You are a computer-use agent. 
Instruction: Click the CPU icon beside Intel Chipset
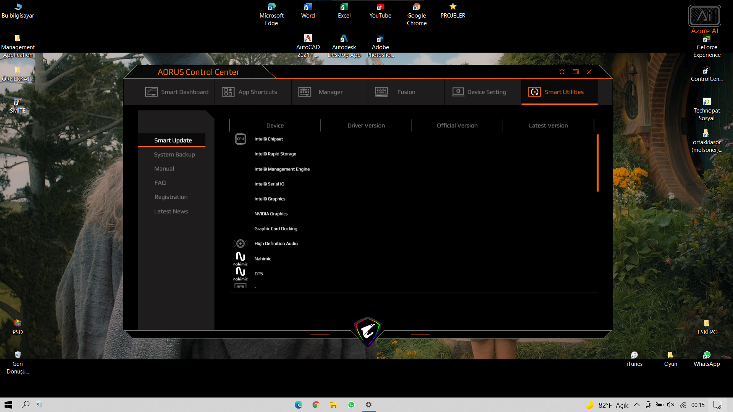click(x=240, y=139)
